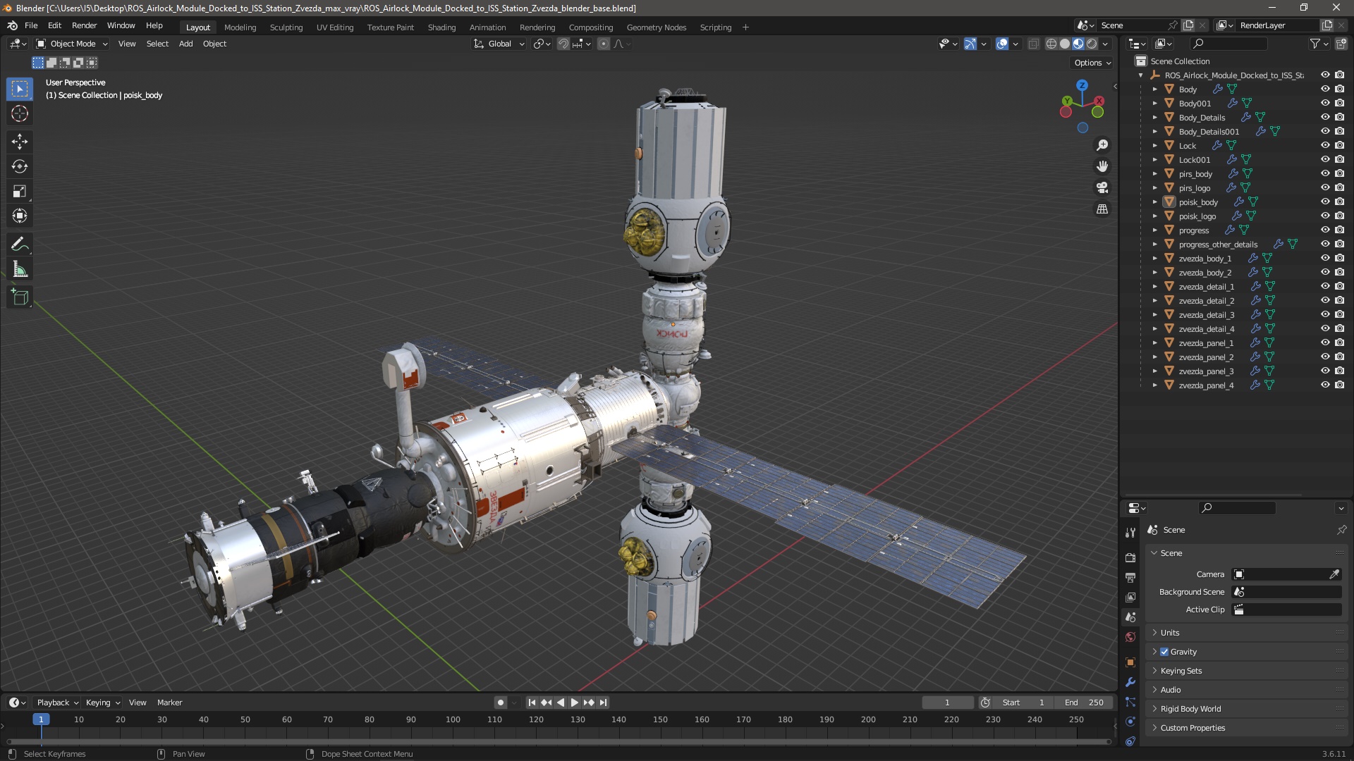1354x761 pixels.
Task: Open the Output properties tab
Action: point(1130,577)
